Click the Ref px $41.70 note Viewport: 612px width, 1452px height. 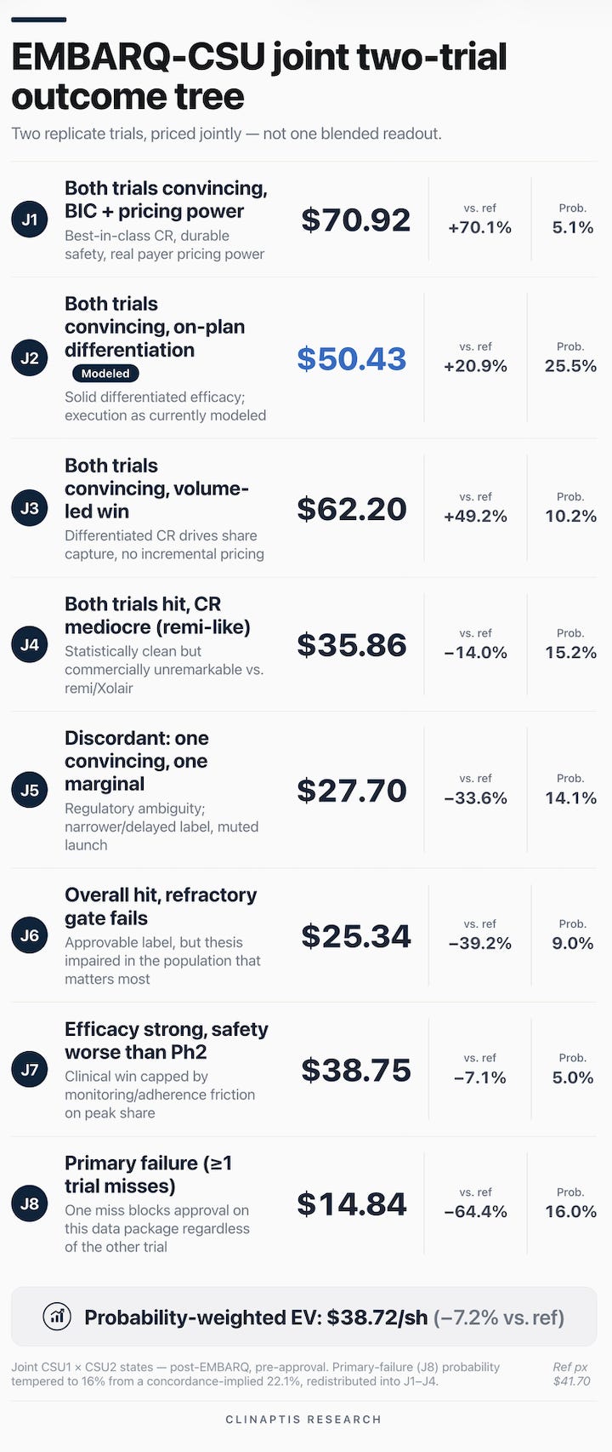tap(571, 1374)
